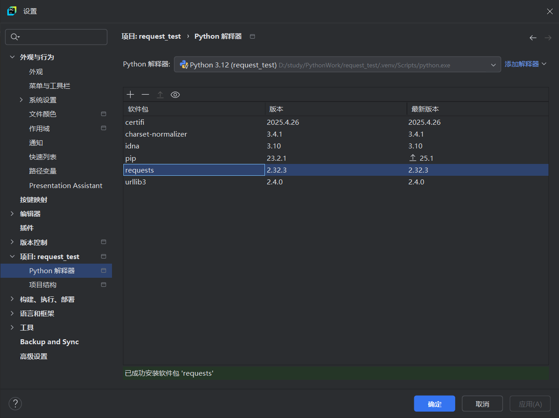The width and height of the screenshot is (559, 418).
Task: Click the forward navigation arrow
Action: click(x=548, y=38)
